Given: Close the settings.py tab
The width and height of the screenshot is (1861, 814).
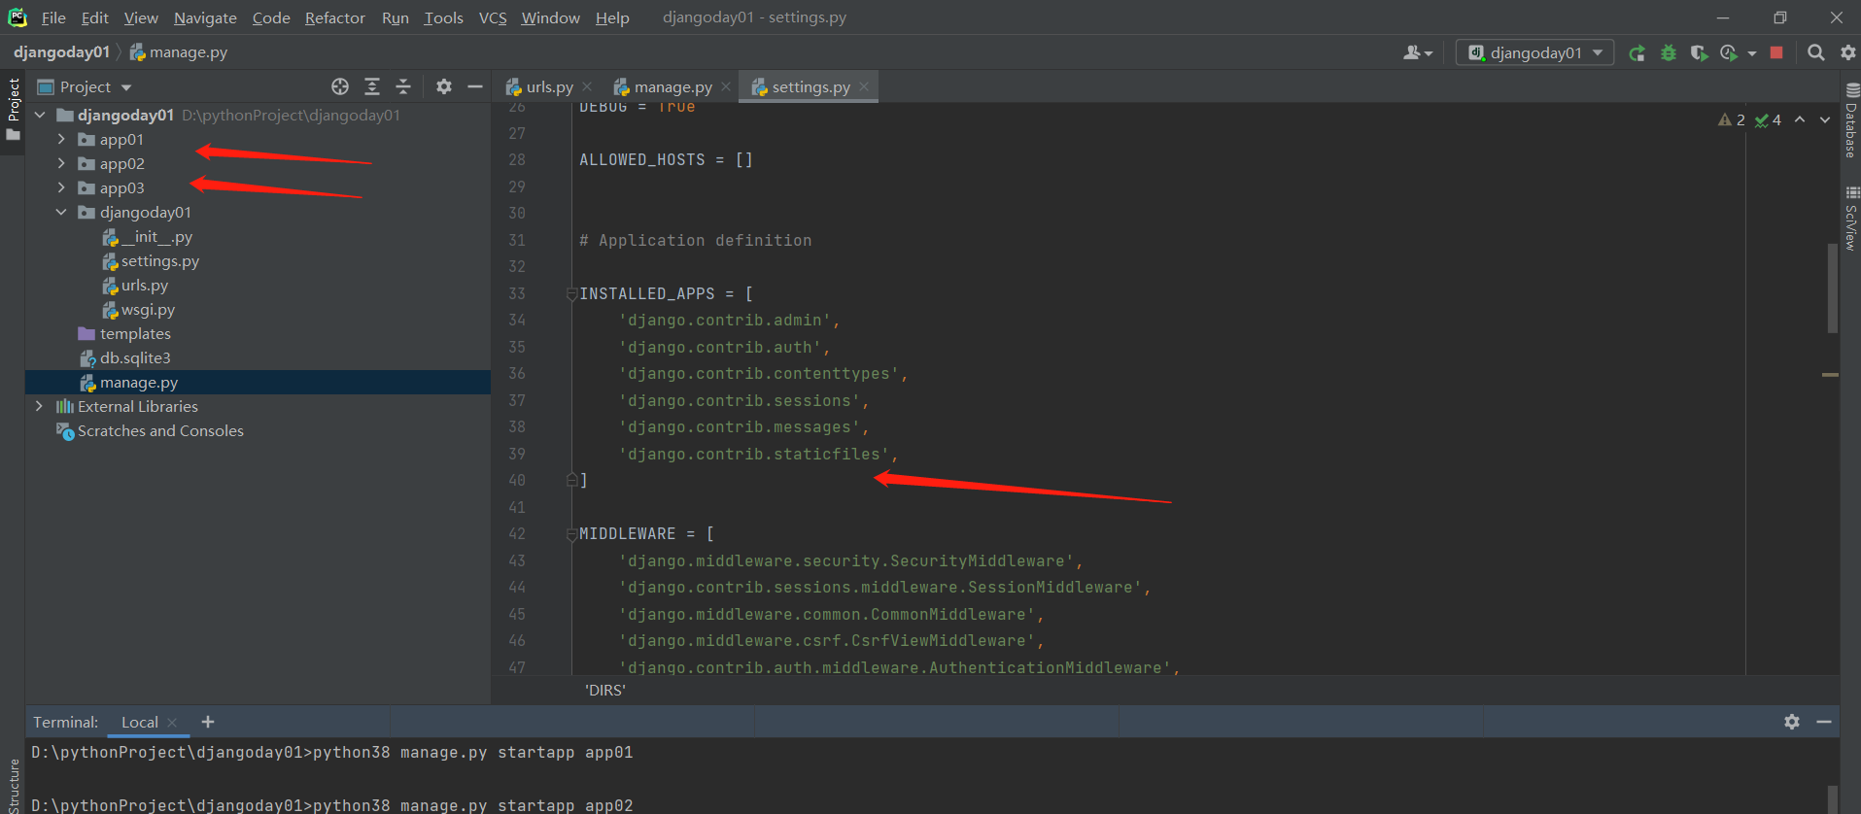Looking at the screenshot, I should click(x=864, y=87).
